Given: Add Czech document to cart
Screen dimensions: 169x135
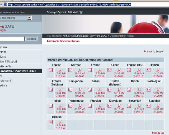Looking at the screenshot, I should [x=109, y=70].
